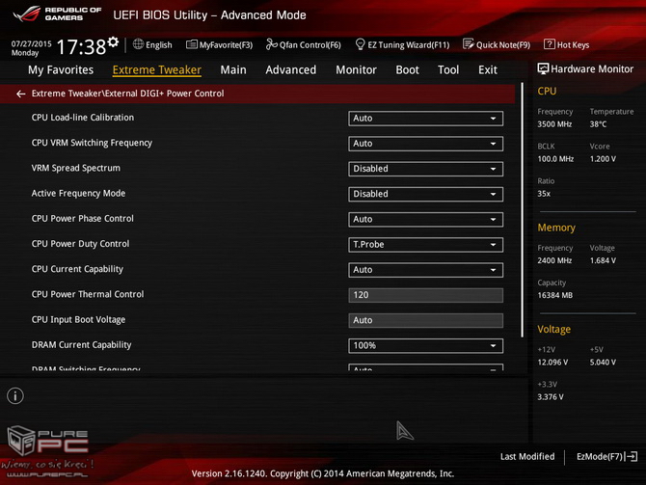The image size is (646, 485).
Task: Click the Hardware Monitor screen icon
Action: click(x=543, y=68)
